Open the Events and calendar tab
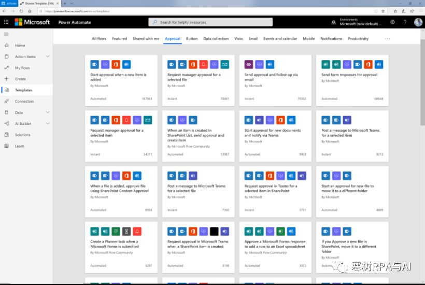This screenshot has width=425, height=285. pos(280,39)
